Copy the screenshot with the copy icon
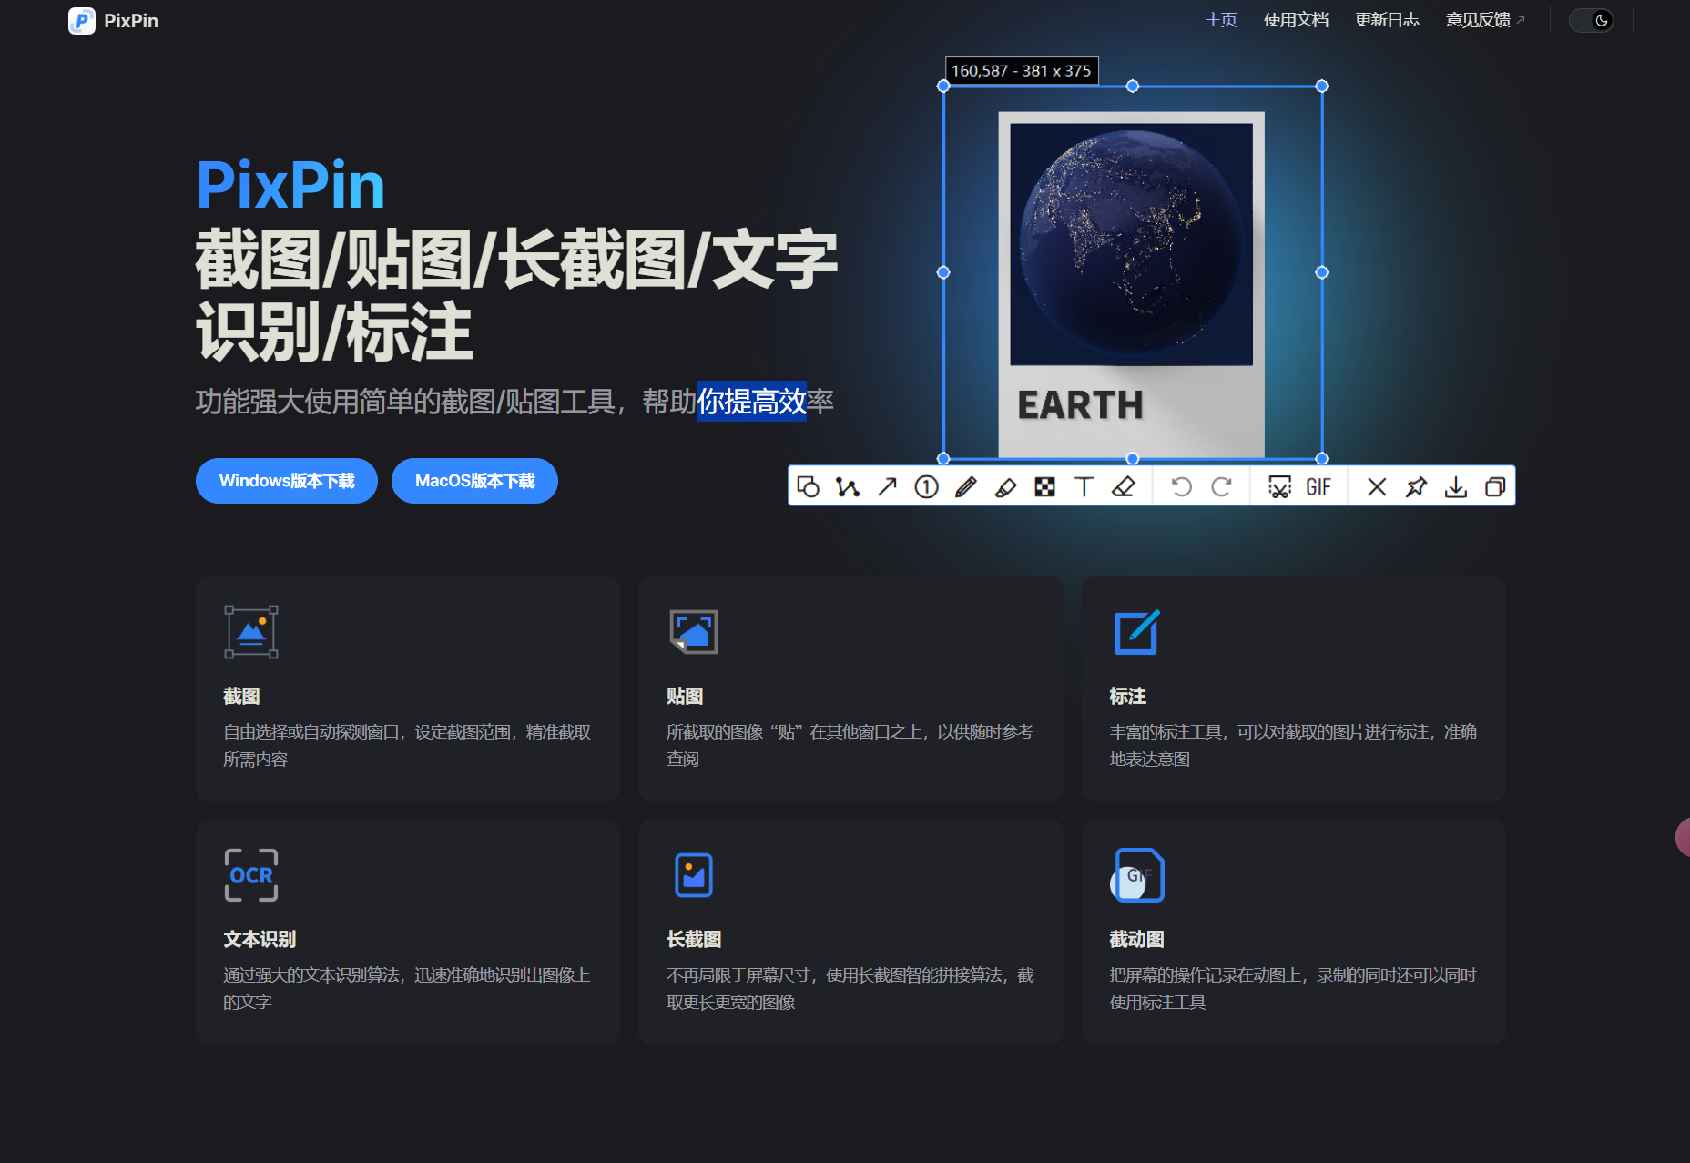 coord(1495,487)
